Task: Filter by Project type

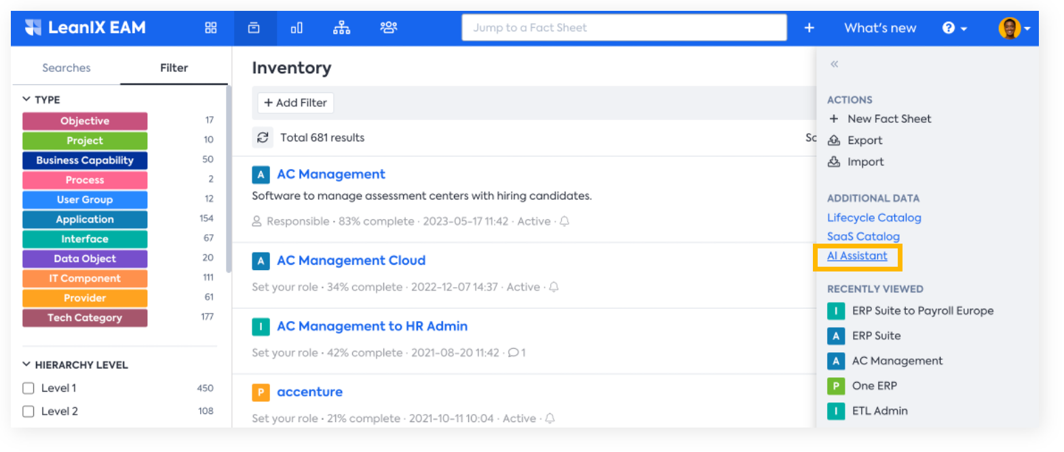Action: pos(85,141)
